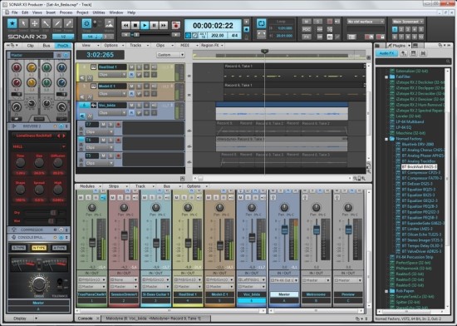457x326 pixels.
Task: Adjust the Voc_bêda strip volume fader
Action: pos(252,237)
